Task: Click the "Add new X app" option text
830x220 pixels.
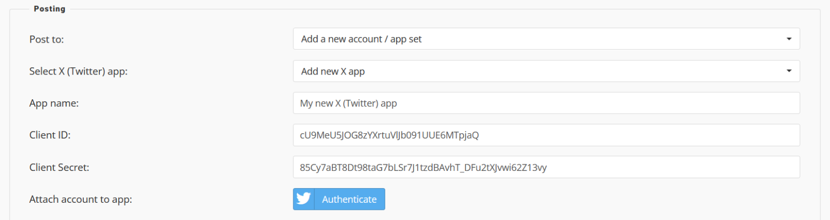Action: point(333,71)
